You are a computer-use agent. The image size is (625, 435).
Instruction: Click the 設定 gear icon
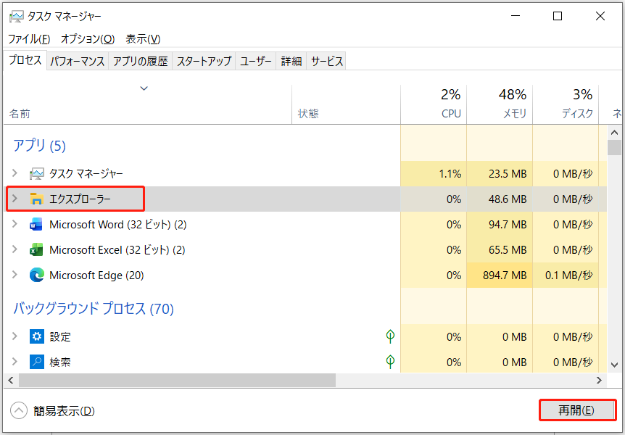38,336
